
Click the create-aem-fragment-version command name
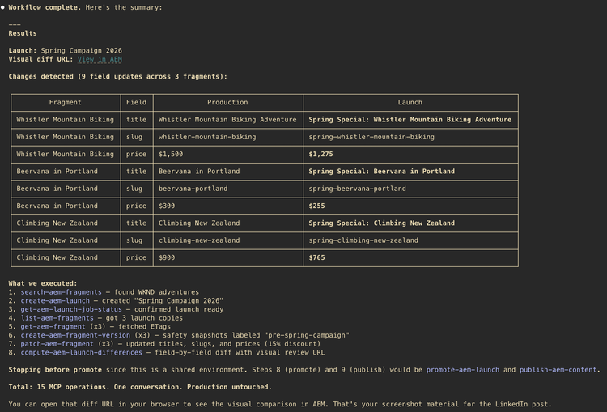[x=76, y=335]
